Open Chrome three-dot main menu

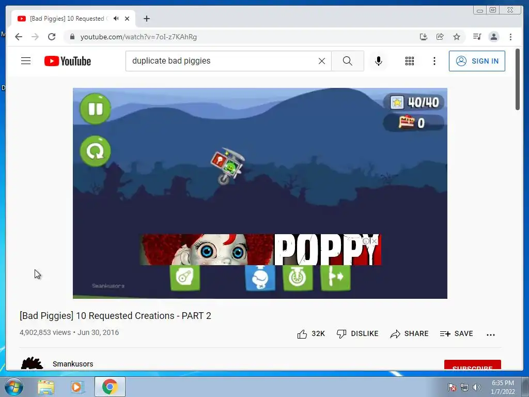point(510,37)
